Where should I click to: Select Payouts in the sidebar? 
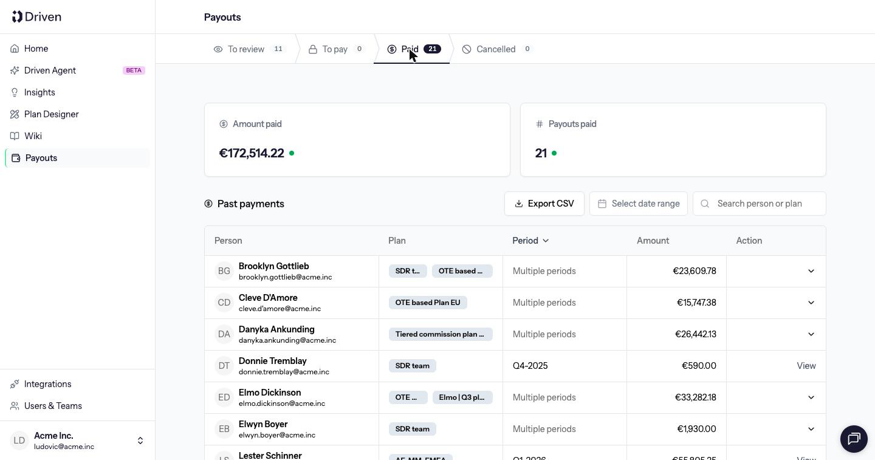78,158
